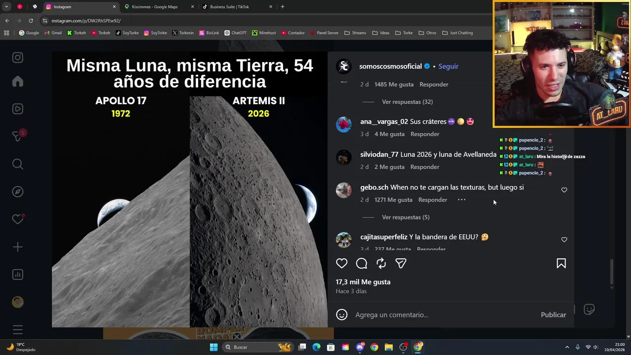
Task: Expand Ver respuestas (5)
Action: pyautogui.click(x=406, y=217)
